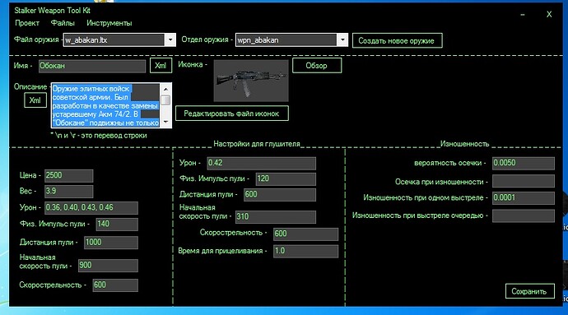Click the Обзор browse button

[x=317, y=66]
